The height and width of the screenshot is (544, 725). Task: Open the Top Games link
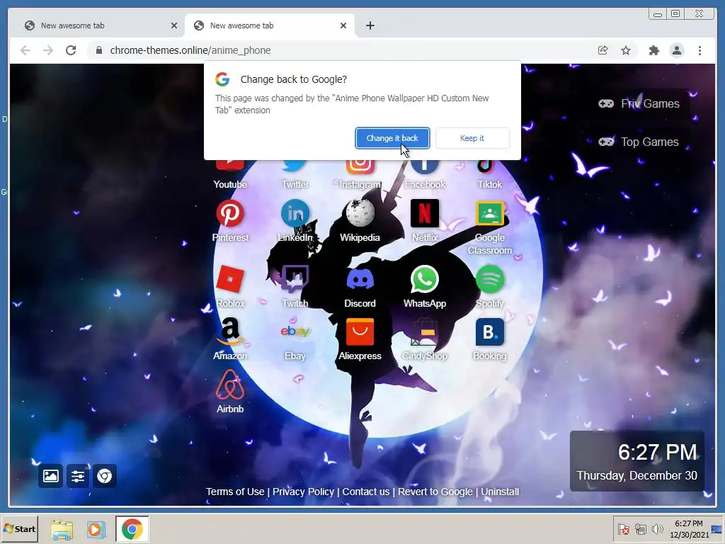click(639, 142)
